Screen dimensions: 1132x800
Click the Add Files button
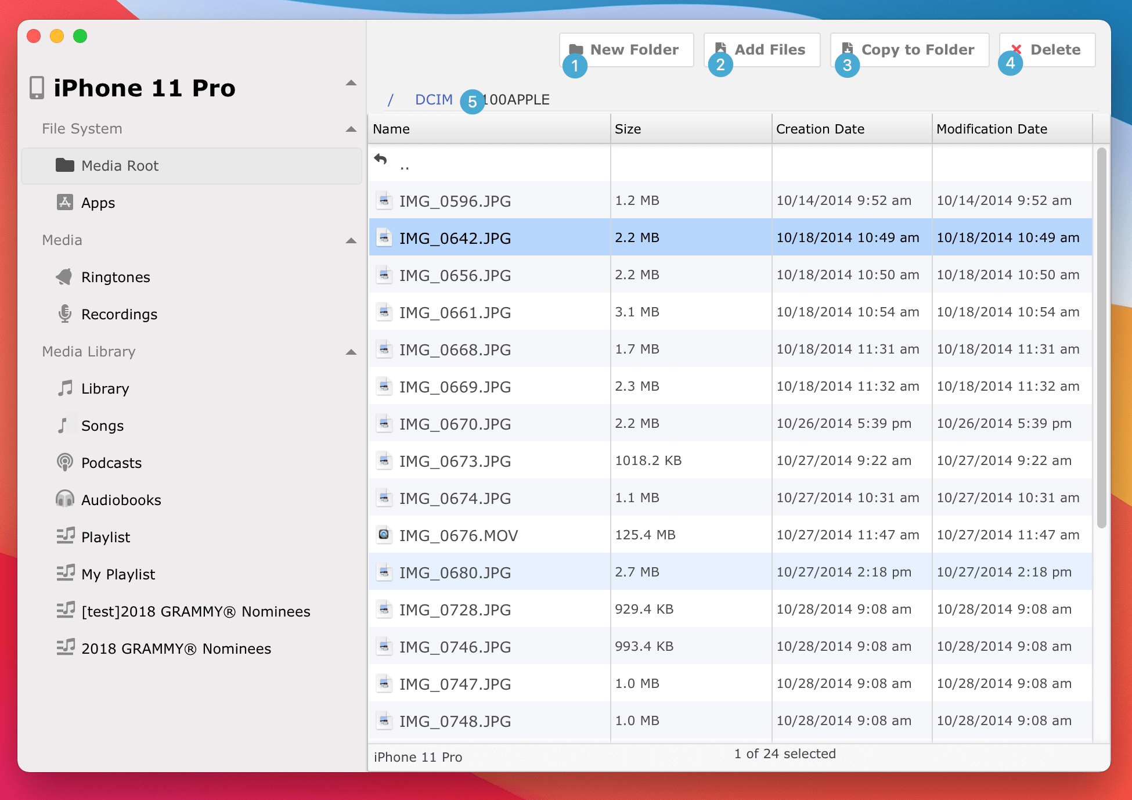pyautogui.click(x=762, y=50)
